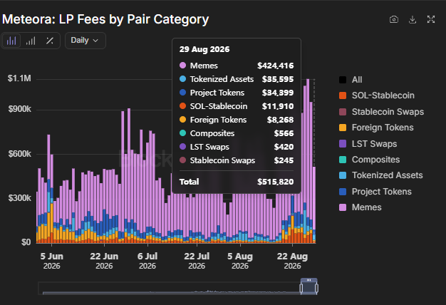The height and width of the screenshot is (305, 446).
Task: Expand the chart to fullscreen
Action: 431,19
